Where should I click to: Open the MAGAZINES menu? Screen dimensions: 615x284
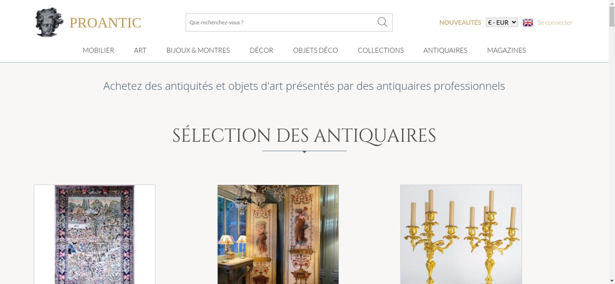point(506,50)
